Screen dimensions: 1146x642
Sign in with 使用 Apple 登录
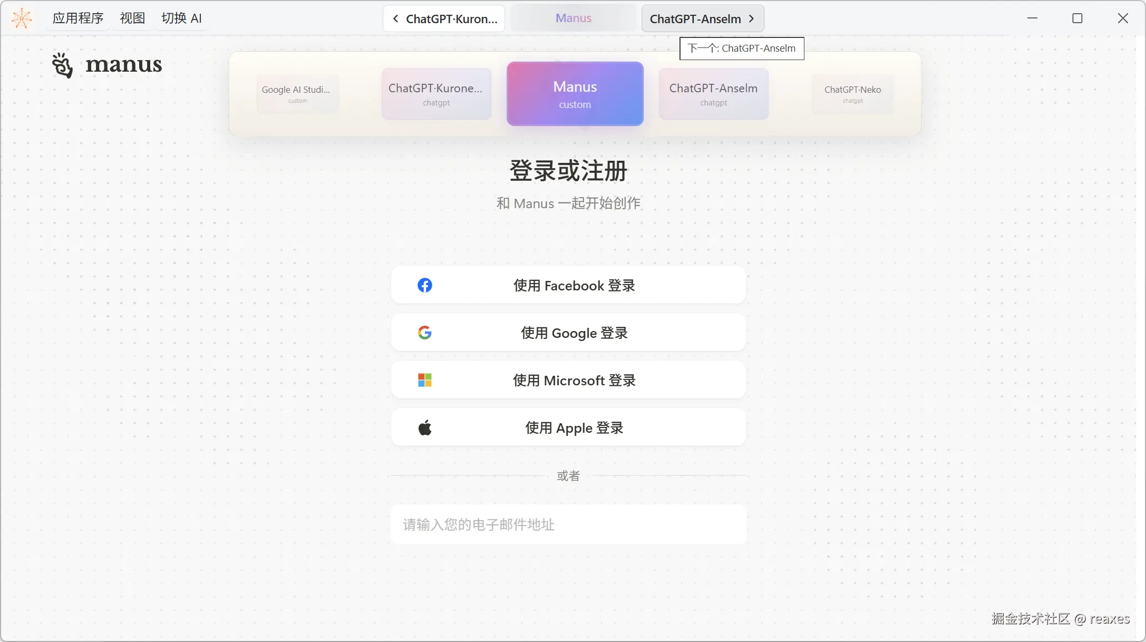568,427
